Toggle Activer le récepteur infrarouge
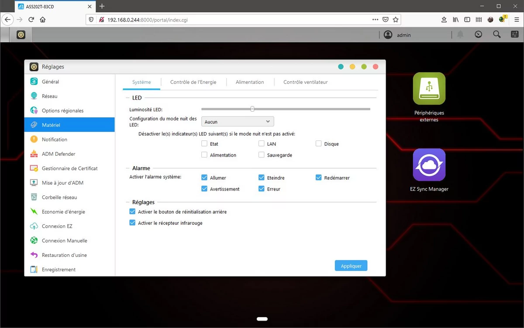This screenshot has width=524, height=328. coord(132,223)
